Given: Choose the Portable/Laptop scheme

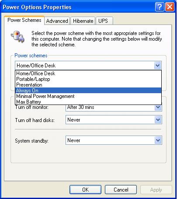Looking at the screenshot, I should tap(88, 79).
